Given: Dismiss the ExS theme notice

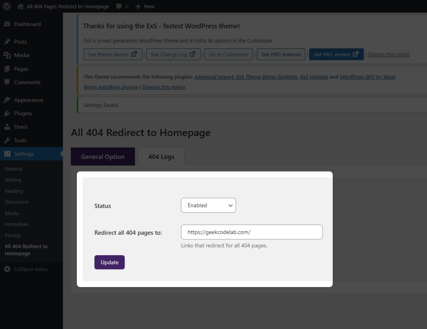Looking at the screenshot, I should pyautogui.click(x=389, y=54).
